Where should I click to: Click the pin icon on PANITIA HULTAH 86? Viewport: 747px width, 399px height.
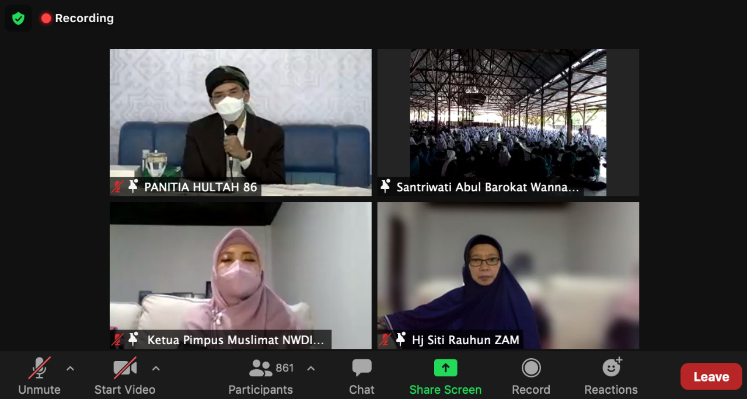[x=133, y=187]
